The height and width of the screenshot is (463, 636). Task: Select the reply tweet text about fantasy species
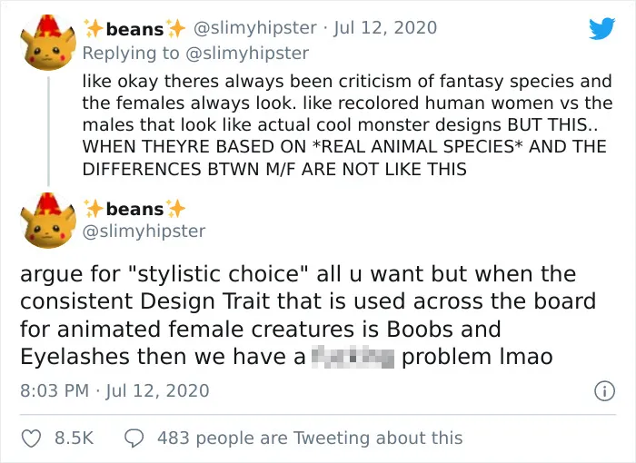point(347,125)
